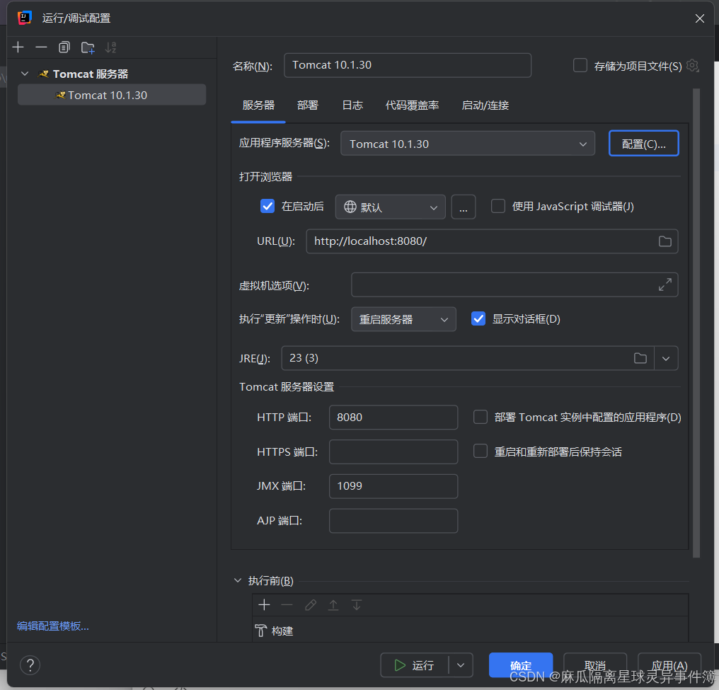Edit the before-launch task with pencil icon
Viewport: 719px width, 690px height.
[x=311, y=605]
